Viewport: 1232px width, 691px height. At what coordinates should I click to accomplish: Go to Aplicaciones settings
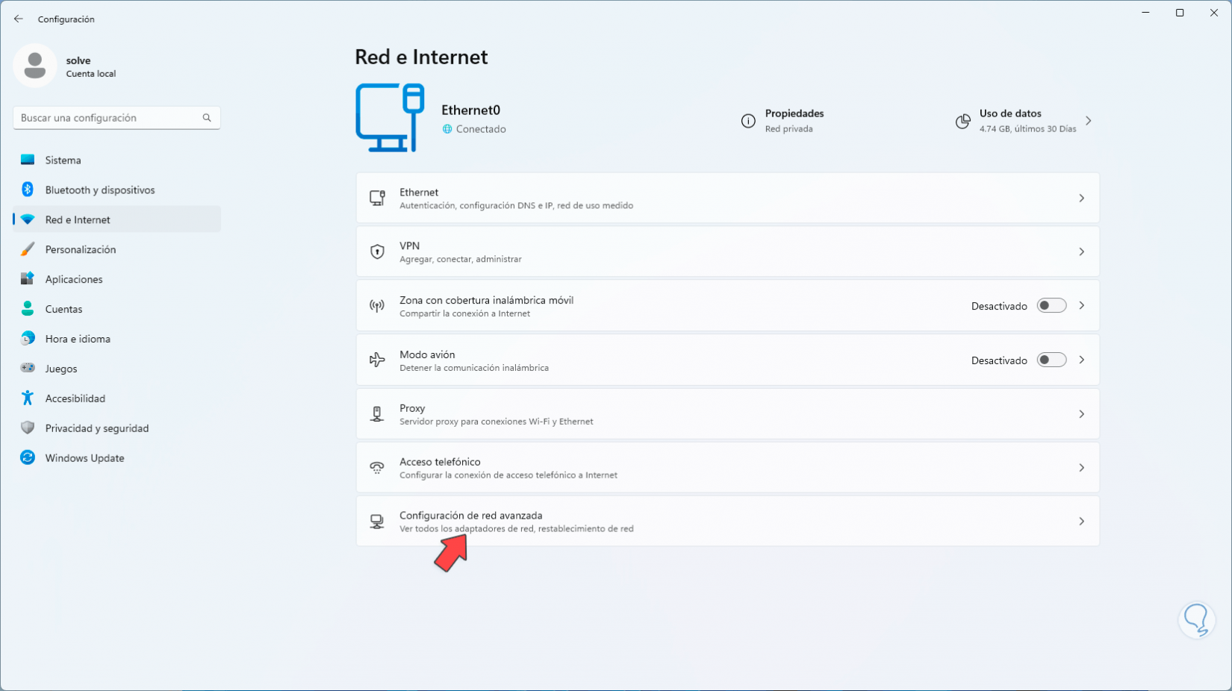pyautogui.click(x=116, y=279)
